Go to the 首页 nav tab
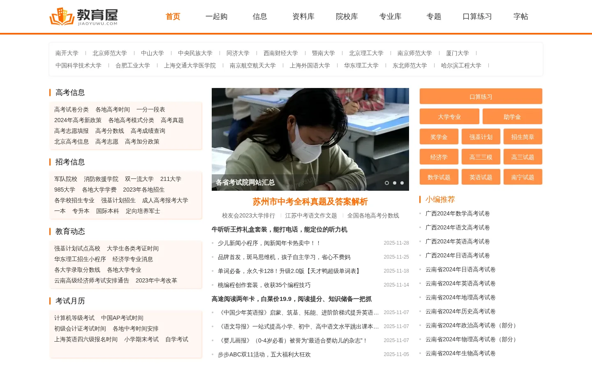Viewport: 592px width, 370px height. point(173,16)
